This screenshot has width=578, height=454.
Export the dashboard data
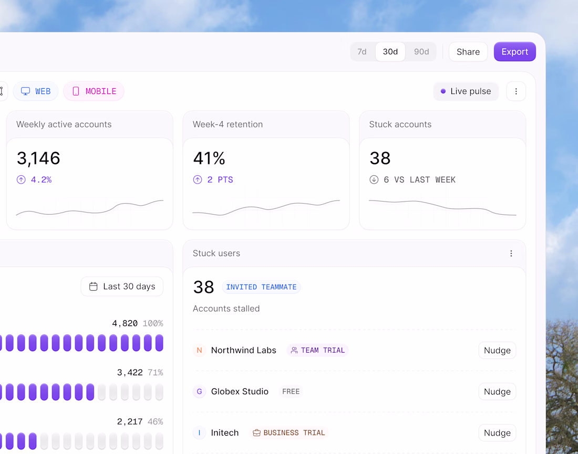pyautogui.click(x=514, y=52)
